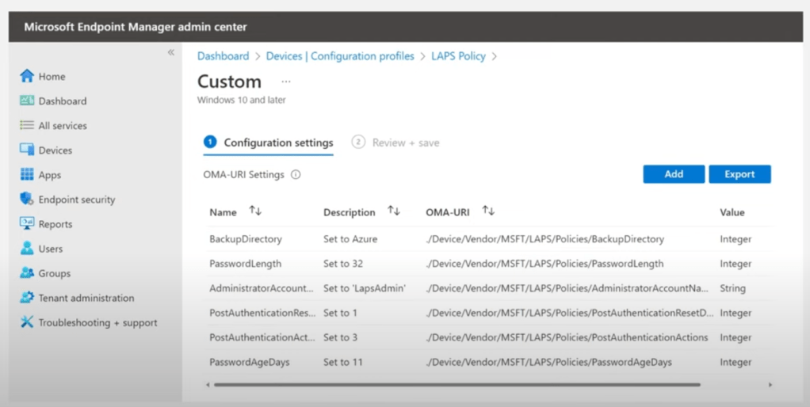Image resolution: width=810 pixels, height=407 pixels.
Task: Sort the table by Description column
Action: 393,211
